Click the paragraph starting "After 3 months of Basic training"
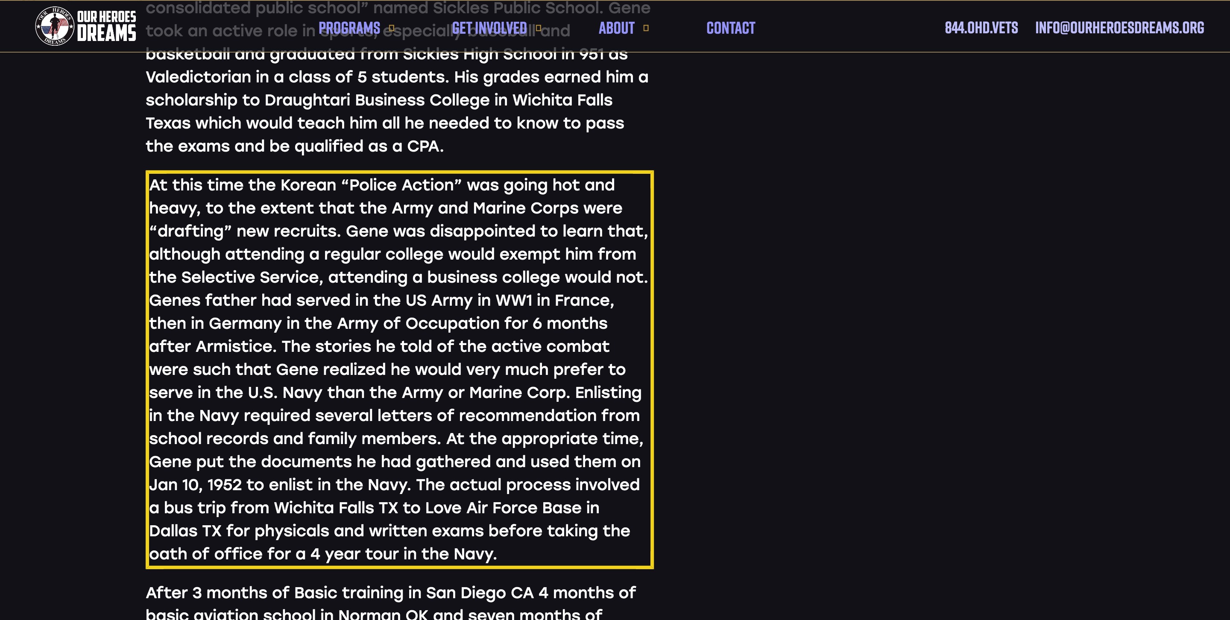 coord(391,602)
